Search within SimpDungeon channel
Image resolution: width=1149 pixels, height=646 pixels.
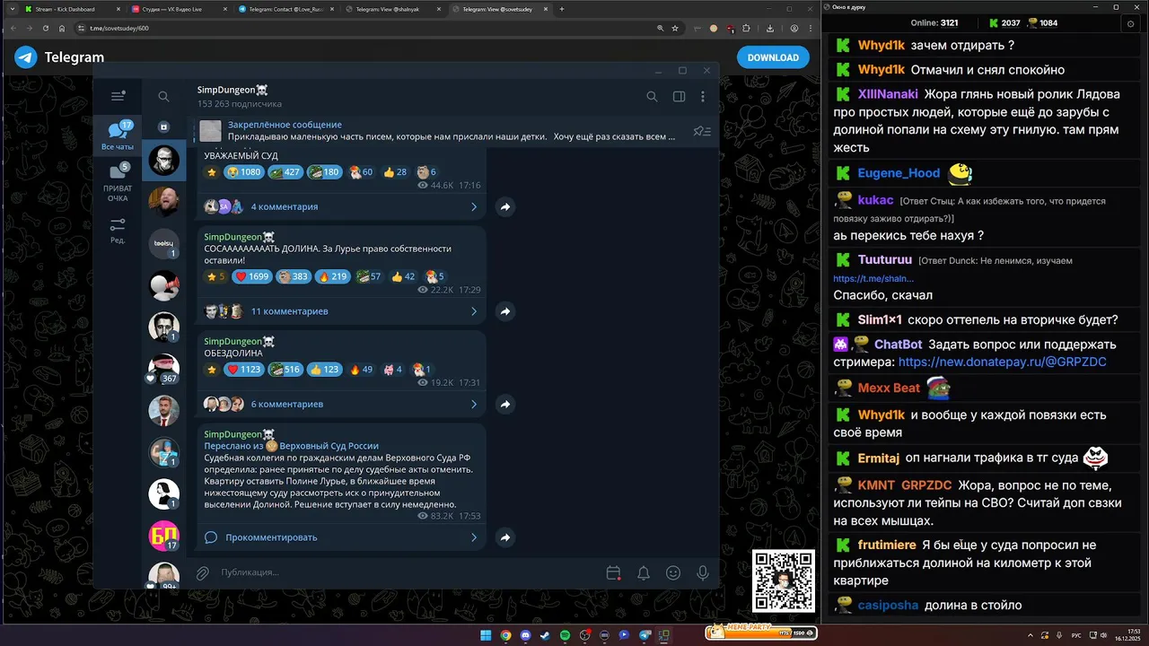[x=652, y=97]
